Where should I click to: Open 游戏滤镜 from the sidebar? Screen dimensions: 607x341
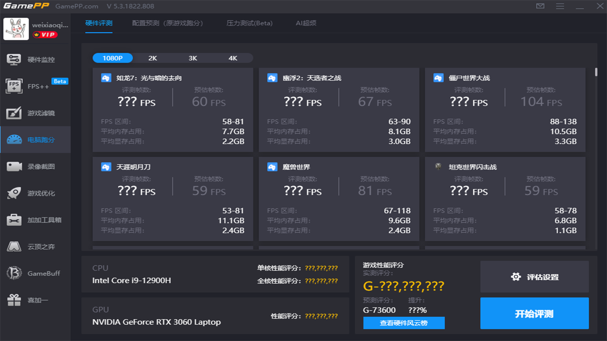coord(35,113)
